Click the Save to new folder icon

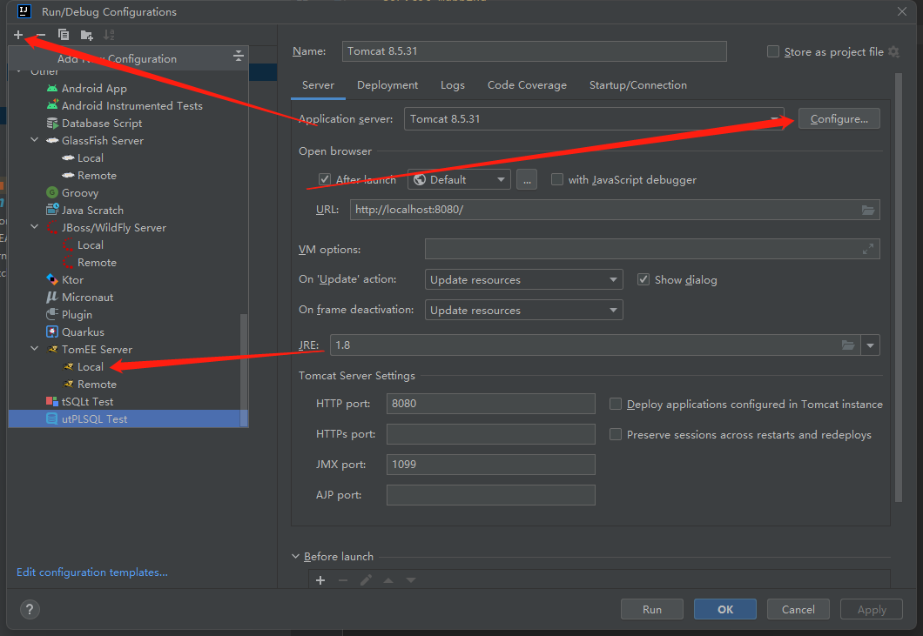(x=86, y=36)
